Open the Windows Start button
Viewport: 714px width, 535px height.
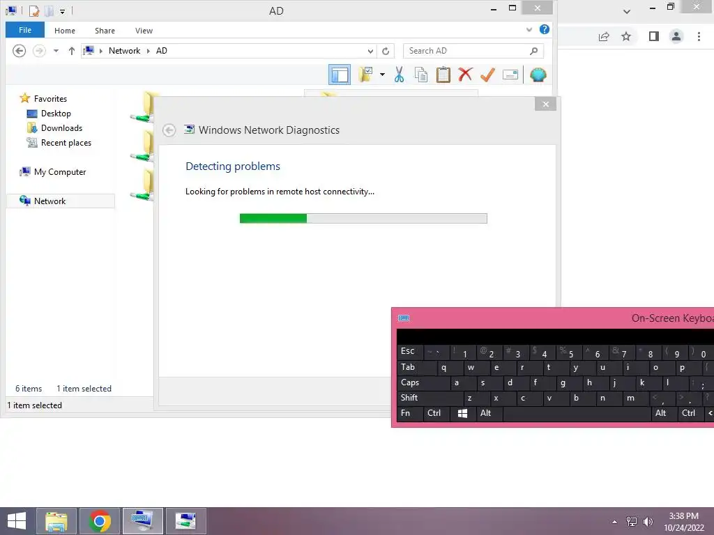[x=17, y=521]
